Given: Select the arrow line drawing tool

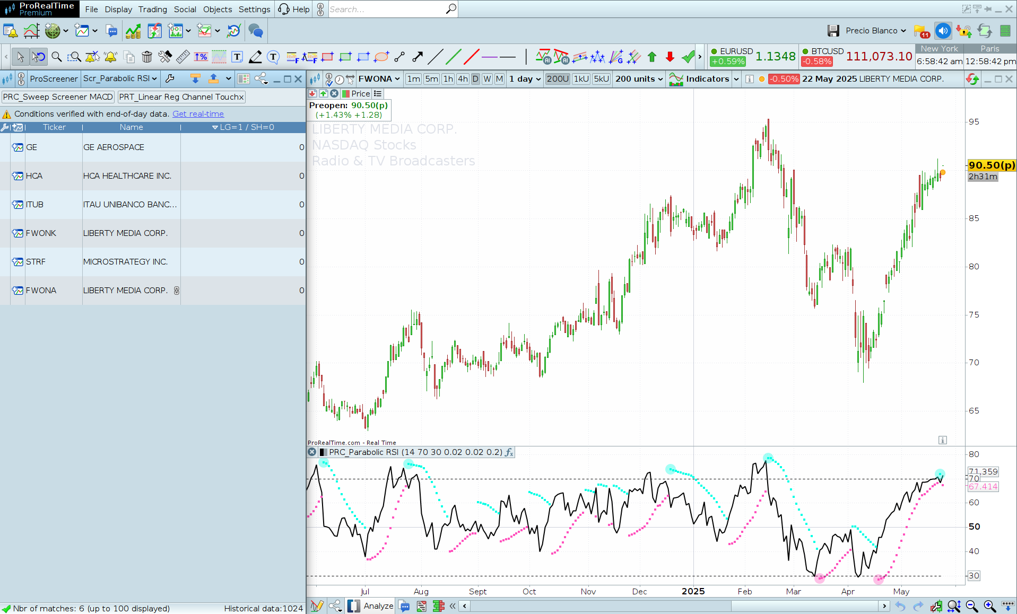Looking at the screenshot, I should click(418, 57).
